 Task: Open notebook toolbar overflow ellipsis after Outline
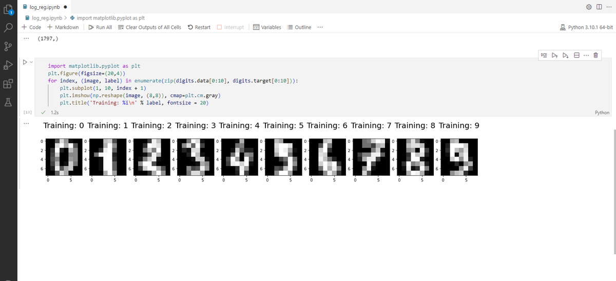click(320, 27)
